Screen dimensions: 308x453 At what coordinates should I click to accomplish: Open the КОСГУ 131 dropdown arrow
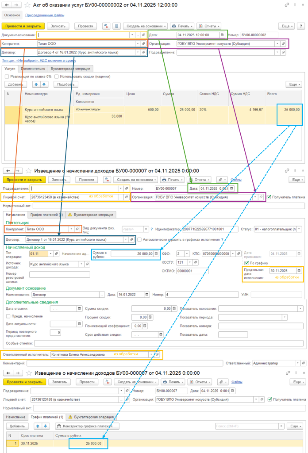189,262
